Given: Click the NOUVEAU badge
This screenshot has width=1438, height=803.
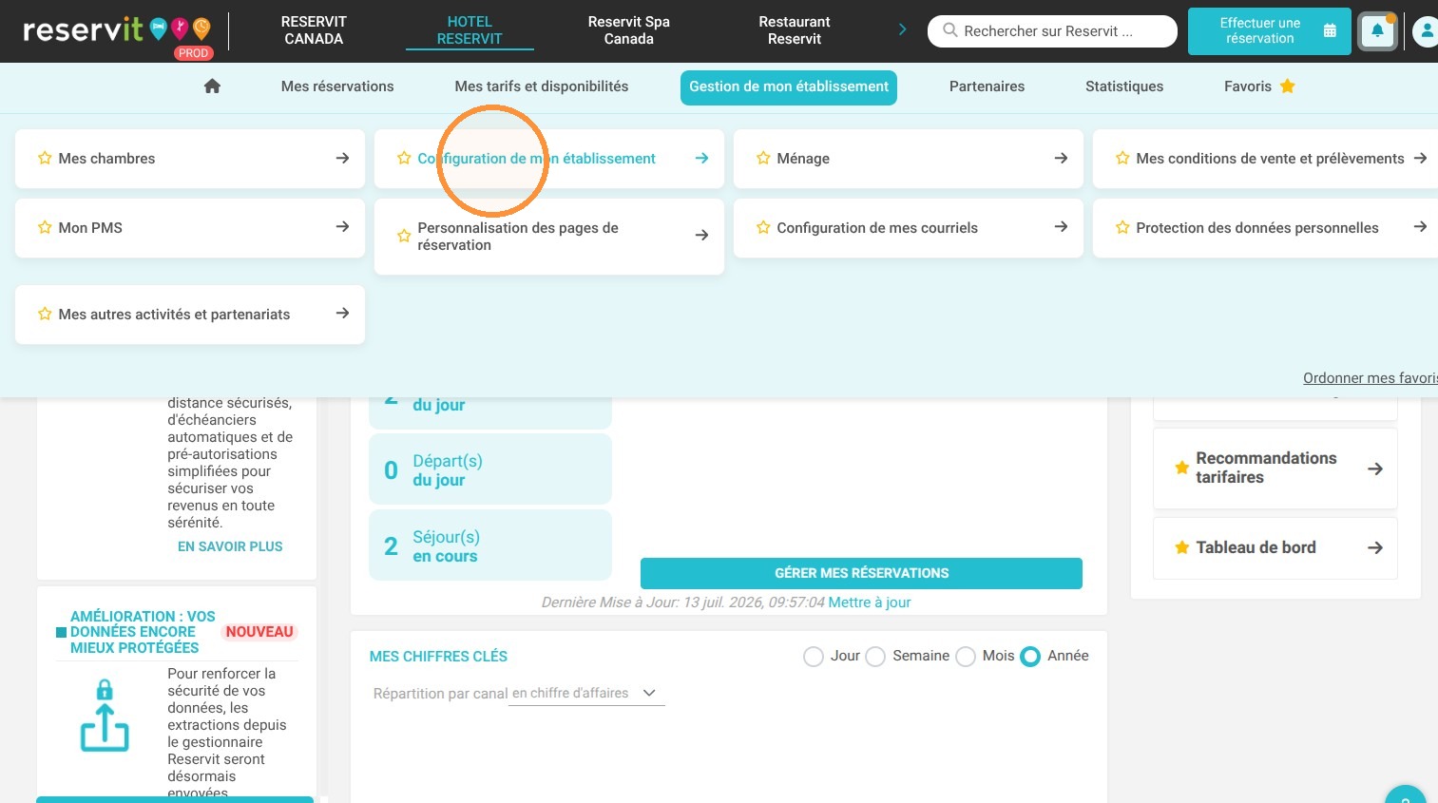Looking at the screenshot, I should click(x=259, y=632).
